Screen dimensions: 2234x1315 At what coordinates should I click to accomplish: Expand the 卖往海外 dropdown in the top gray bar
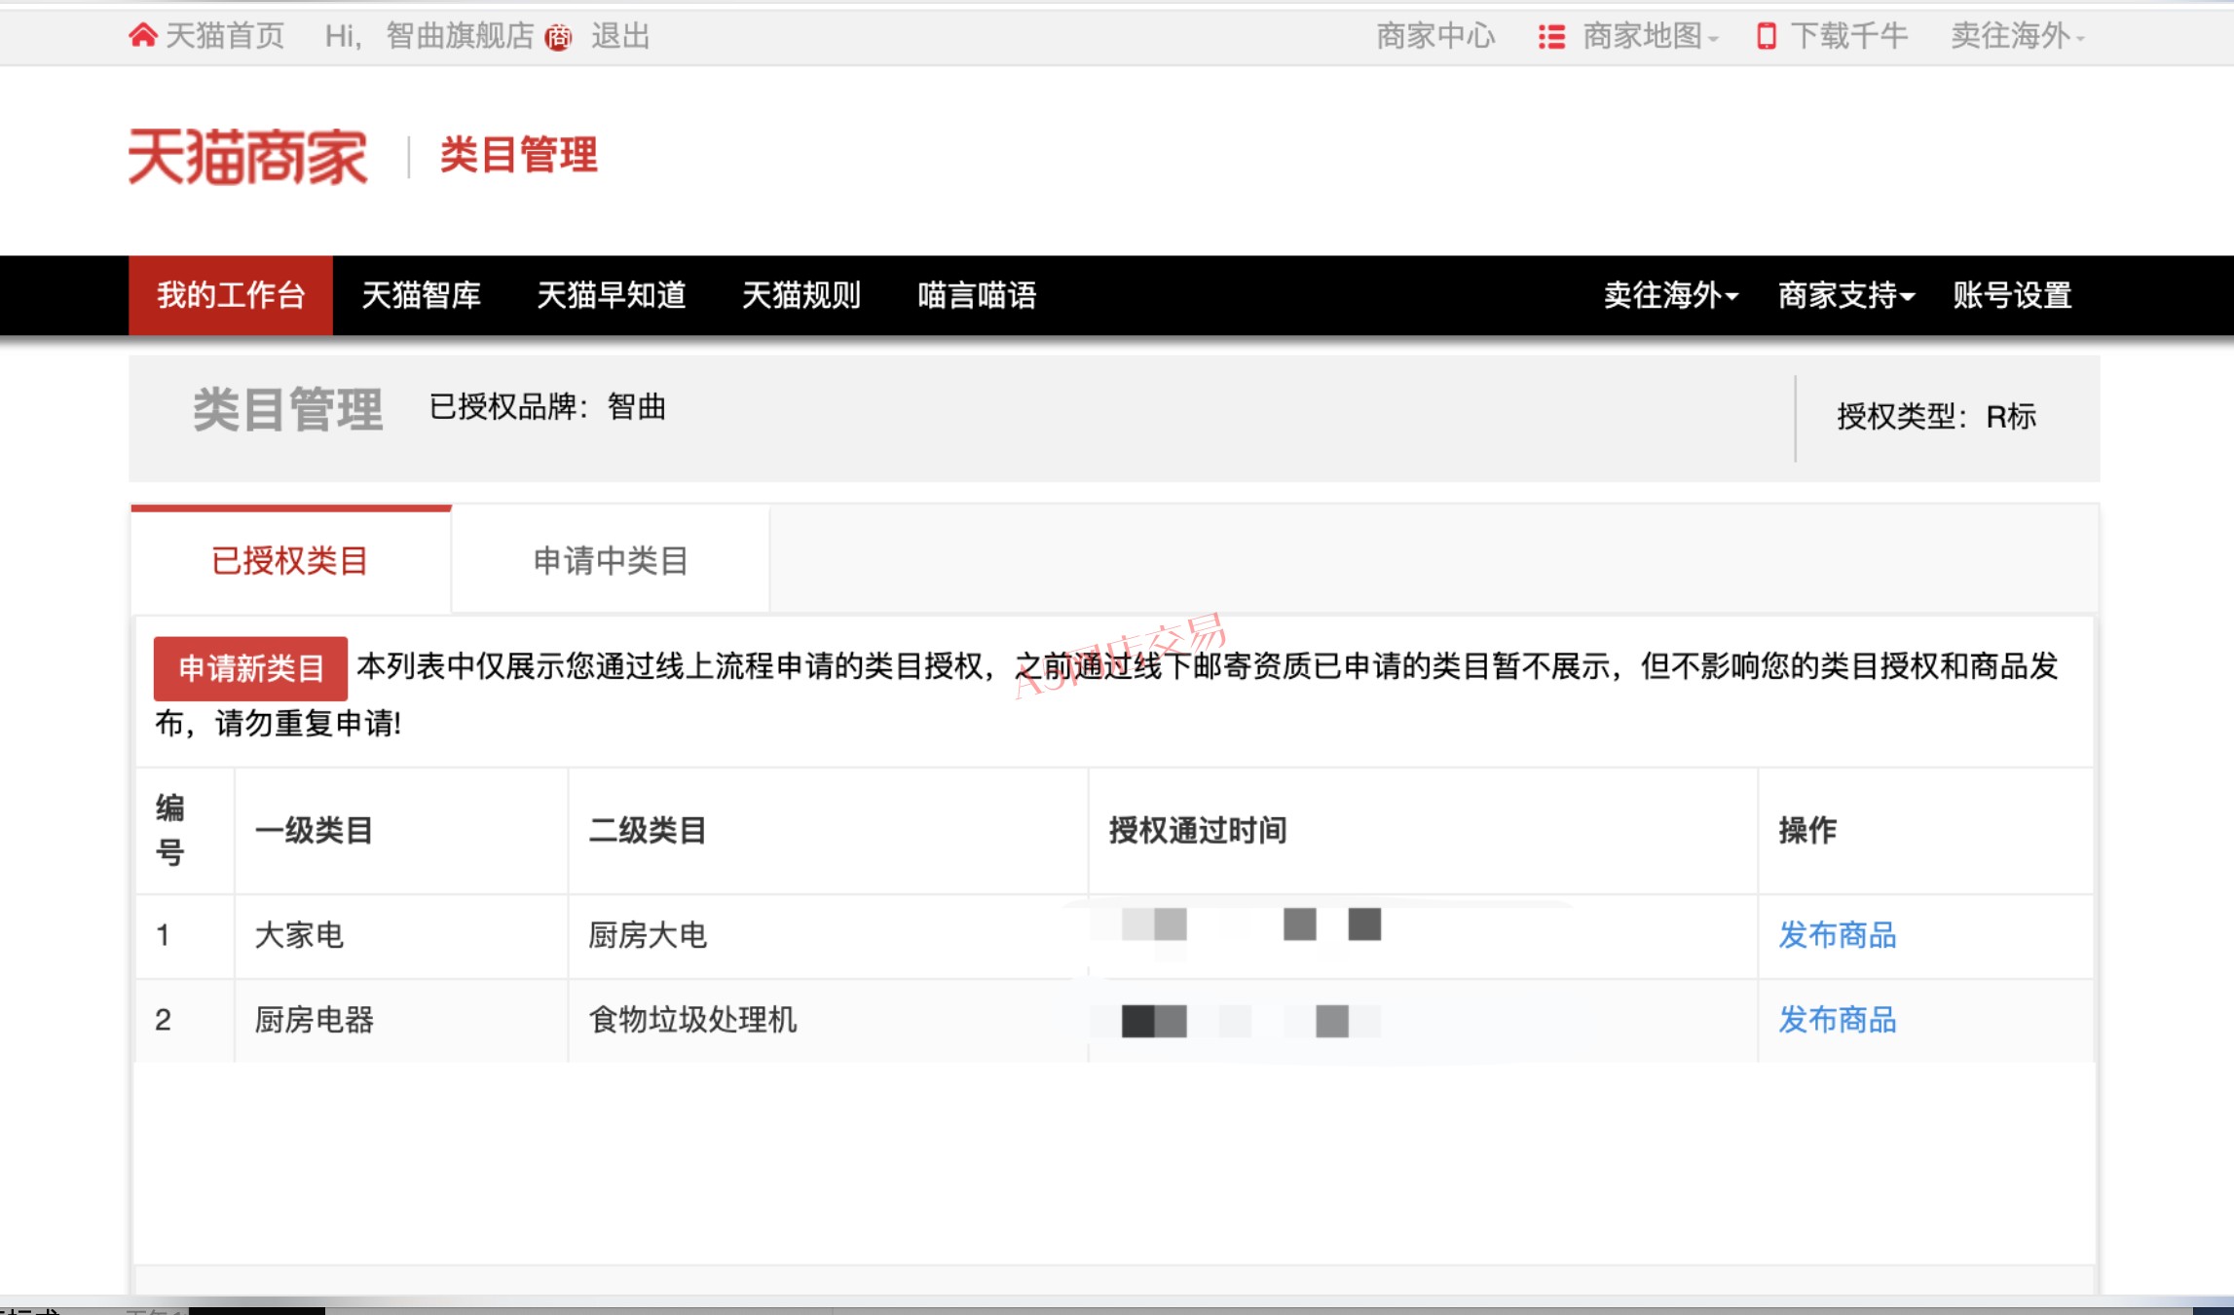pos(2017,36)
